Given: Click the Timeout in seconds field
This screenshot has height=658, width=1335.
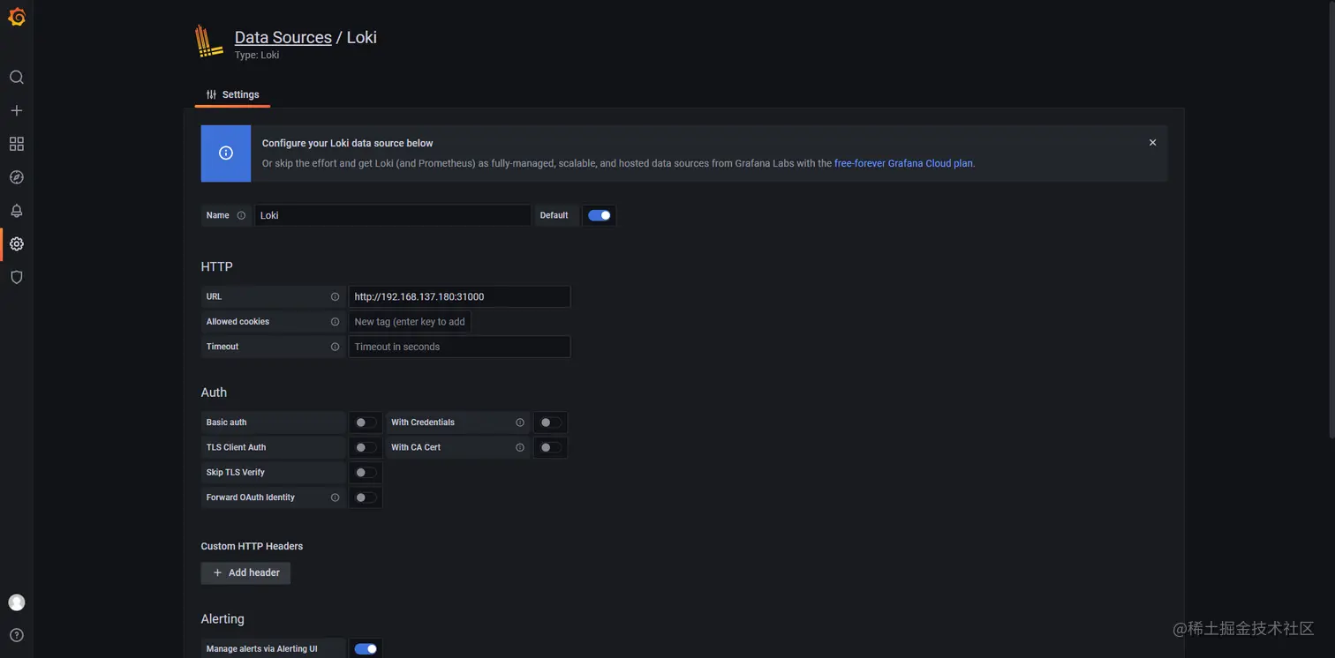Looking at the screenshot, I should coord(459,347).
